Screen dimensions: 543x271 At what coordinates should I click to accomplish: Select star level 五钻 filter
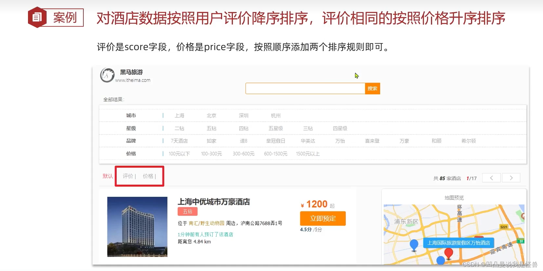point(211,128)
